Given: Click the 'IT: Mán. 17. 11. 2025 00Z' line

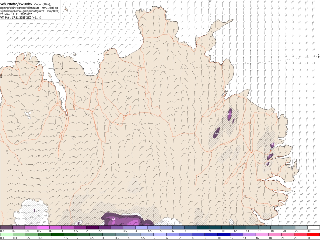Looking at the screenshot, I should [16, 14].
